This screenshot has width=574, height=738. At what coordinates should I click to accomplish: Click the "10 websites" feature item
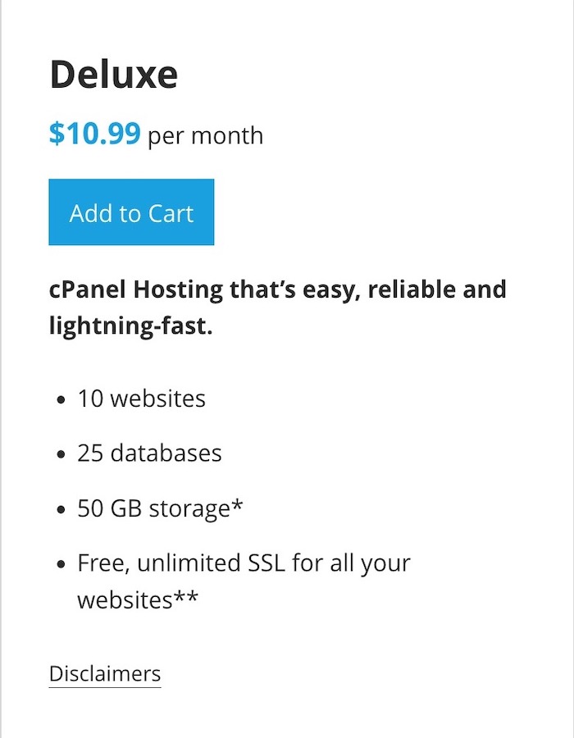click(x=141, y=399)
